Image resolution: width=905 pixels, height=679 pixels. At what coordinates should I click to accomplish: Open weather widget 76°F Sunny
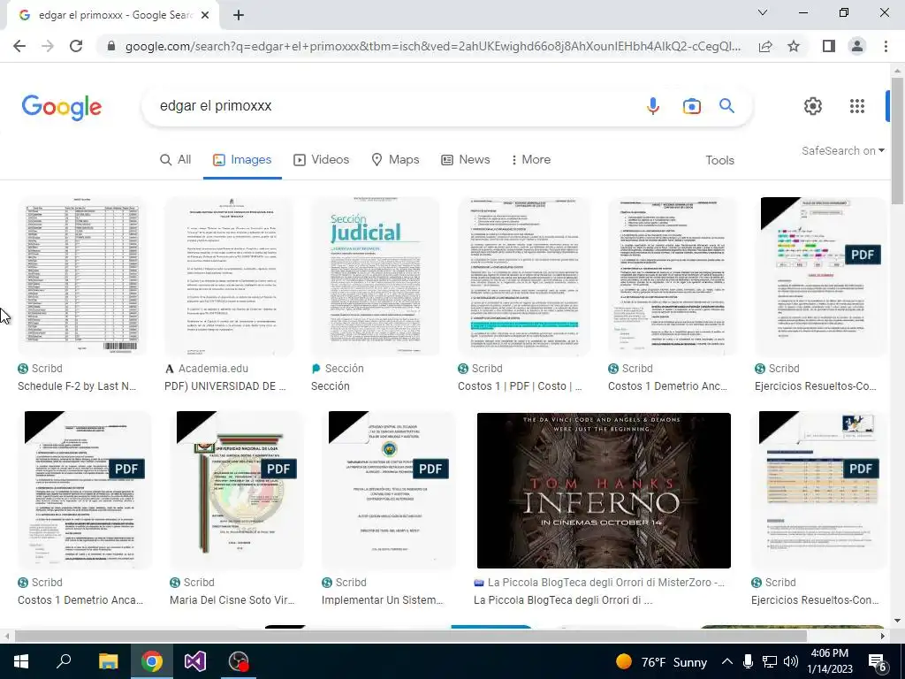[x=661, y=661]
